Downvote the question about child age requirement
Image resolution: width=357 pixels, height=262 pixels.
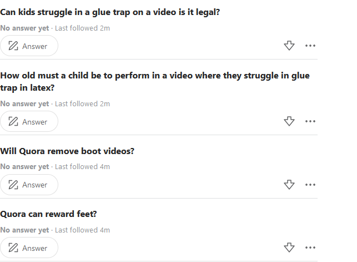289,121
